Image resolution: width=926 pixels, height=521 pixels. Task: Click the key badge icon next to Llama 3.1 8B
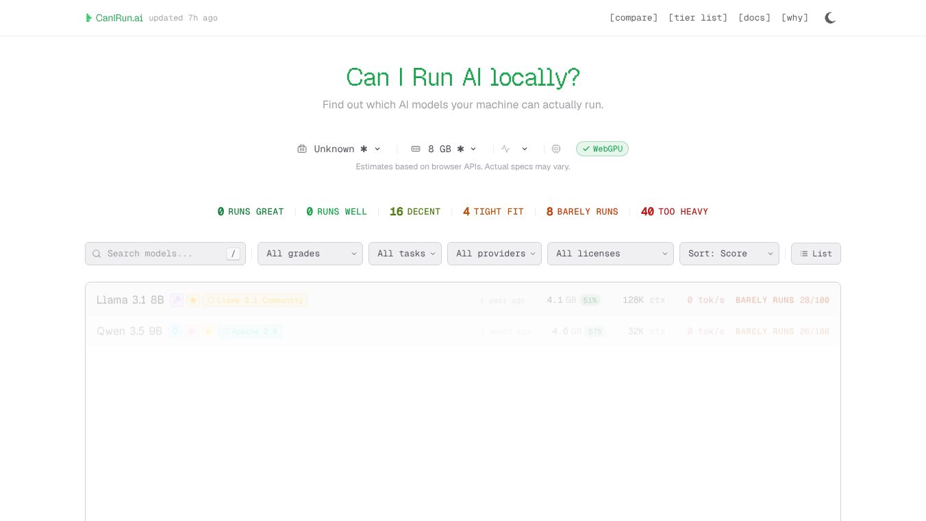click(177, 300)
